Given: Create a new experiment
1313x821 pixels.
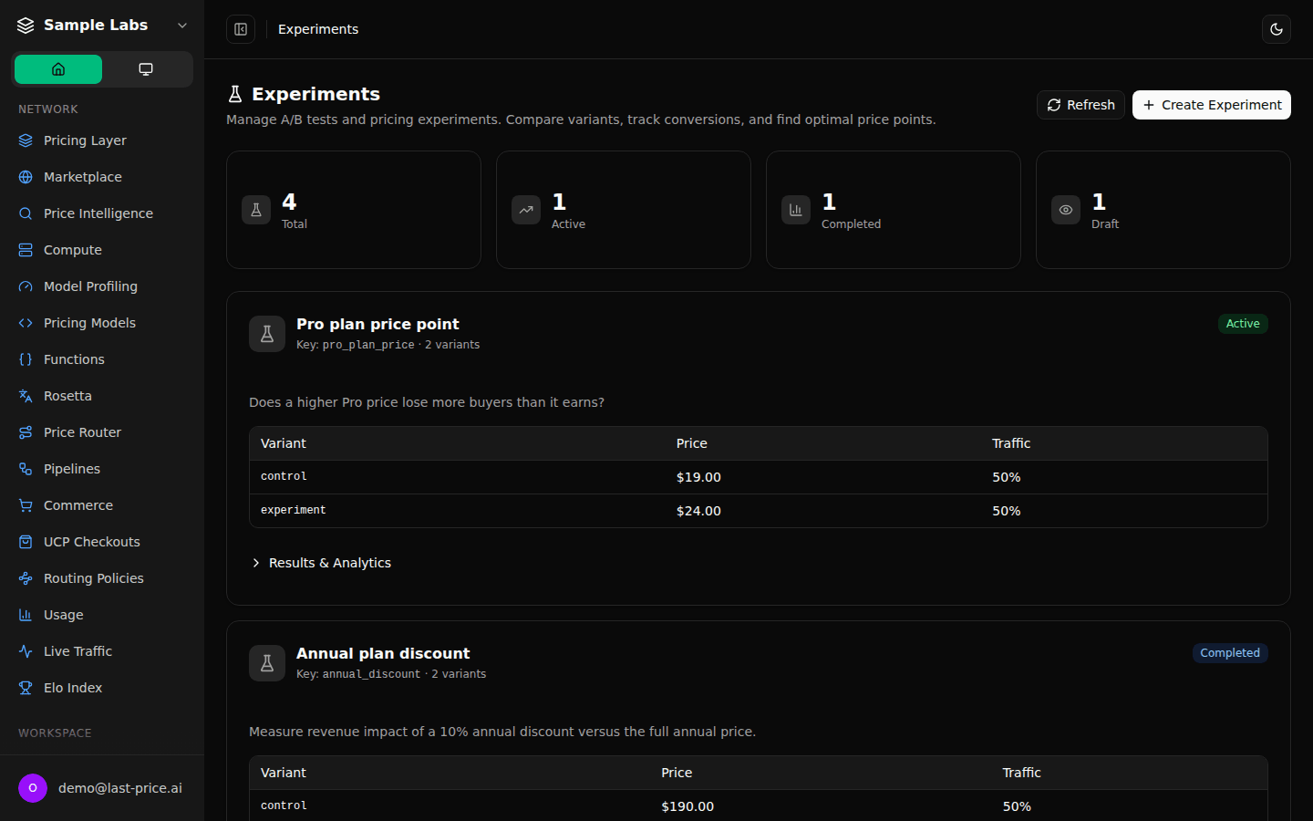Looking at the screenshot, I should click(x=1212, y=105).
